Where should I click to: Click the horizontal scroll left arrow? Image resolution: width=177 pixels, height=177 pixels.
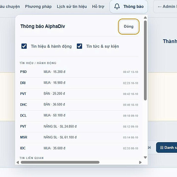click(x=18, y=162)
